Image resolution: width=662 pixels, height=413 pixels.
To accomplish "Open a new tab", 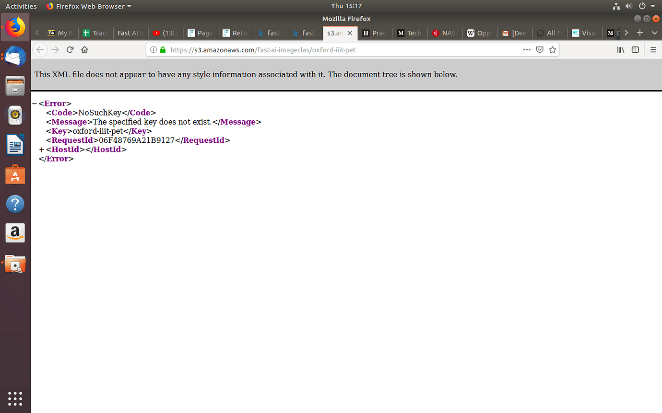I will (x=639, y=33).
